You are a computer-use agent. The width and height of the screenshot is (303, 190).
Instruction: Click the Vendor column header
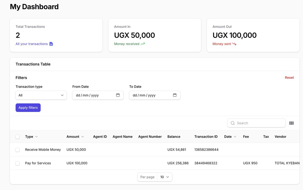click(281, 137)
